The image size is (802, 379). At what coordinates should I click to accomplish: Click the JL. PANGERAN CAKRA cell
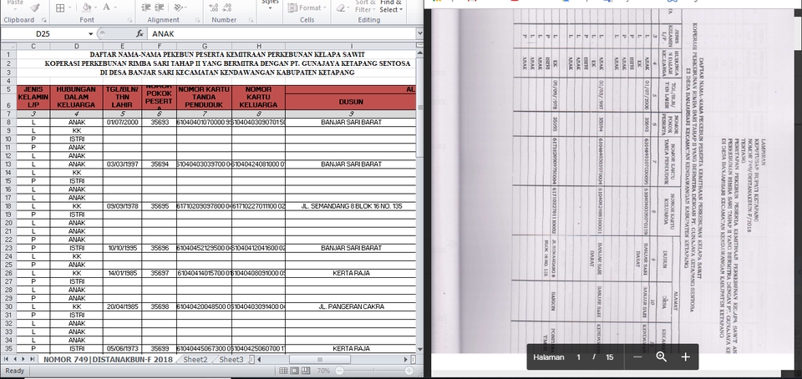[x=351, y=307]
